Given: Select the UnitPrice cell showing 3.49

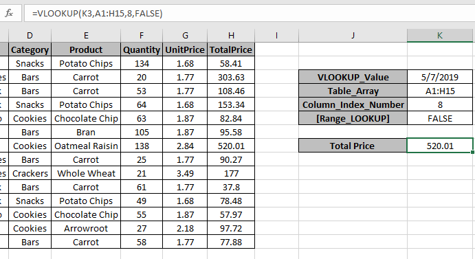Looking at the screenshot, I should pyautogui.click(x=185, y=174).
